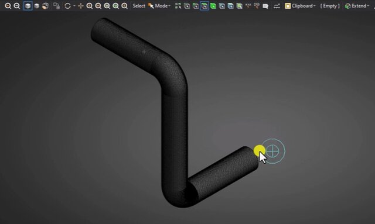Viewport: 375px width, 224px height.
Task: Click the small branching nodes icon
Action: tap(248, 6)
